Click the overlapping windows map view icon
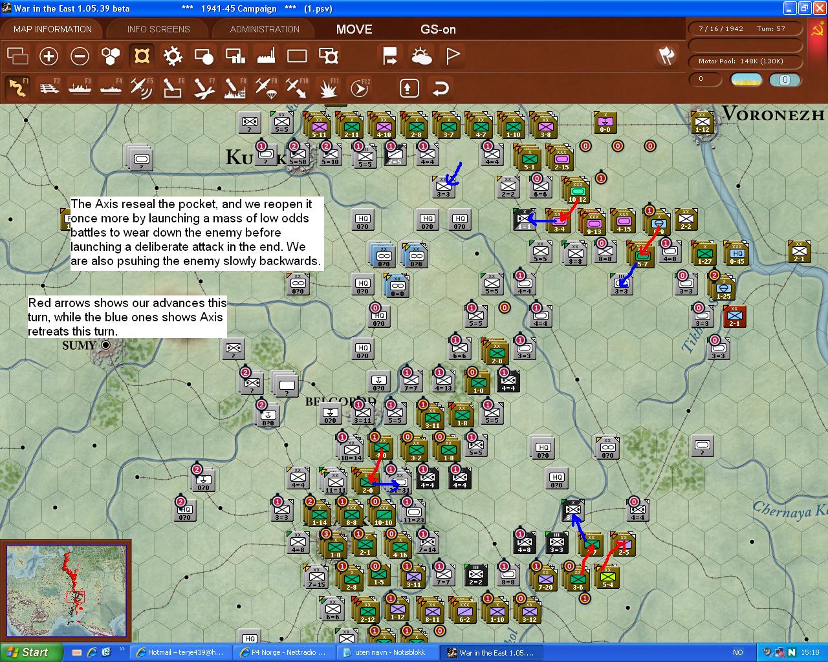Image resolution: width=828 pixels, height=662 pixels. tap(17, 56)
